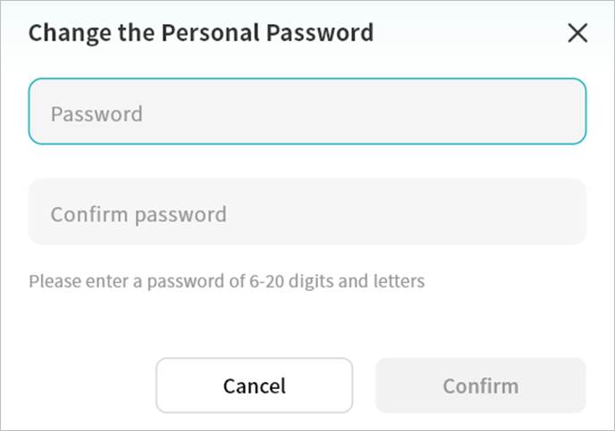The width and height of the screenshot is (615, 431).
Task: Click the X icon in the dialog header
Action: point(577,34)
